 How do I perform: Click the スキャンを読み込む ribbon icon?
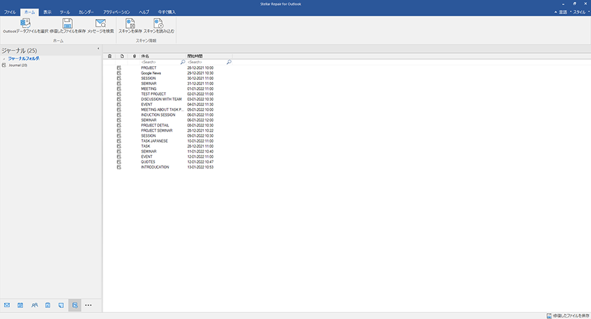pyautogui.click(x=159, y=24)
